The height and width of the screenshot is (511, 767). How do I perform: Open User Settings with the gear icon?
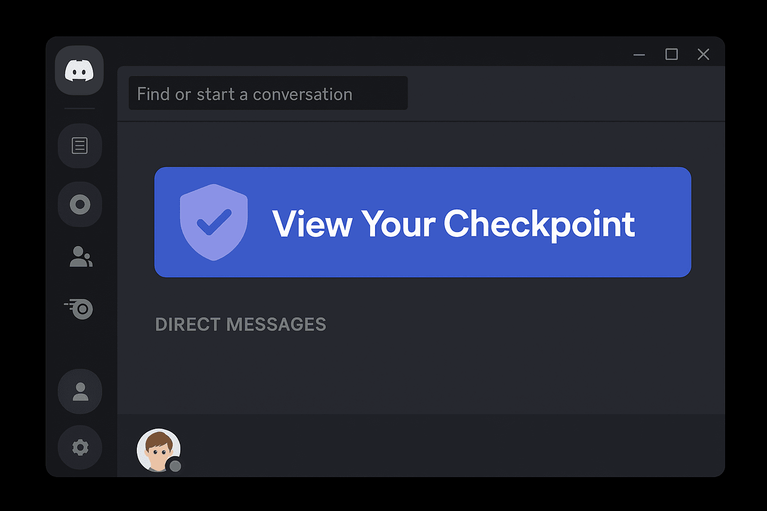tap(79, 448)
